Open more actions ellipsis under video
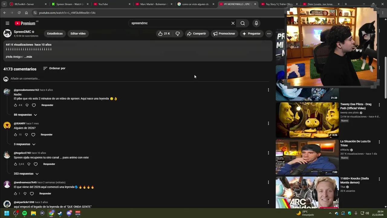The height and width of the screenshot is (218, 387). click(269, 34)
